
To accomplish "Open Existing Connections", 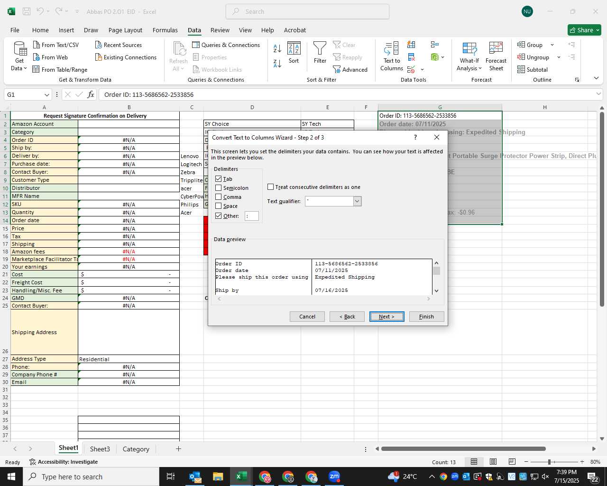I will 126,57.
